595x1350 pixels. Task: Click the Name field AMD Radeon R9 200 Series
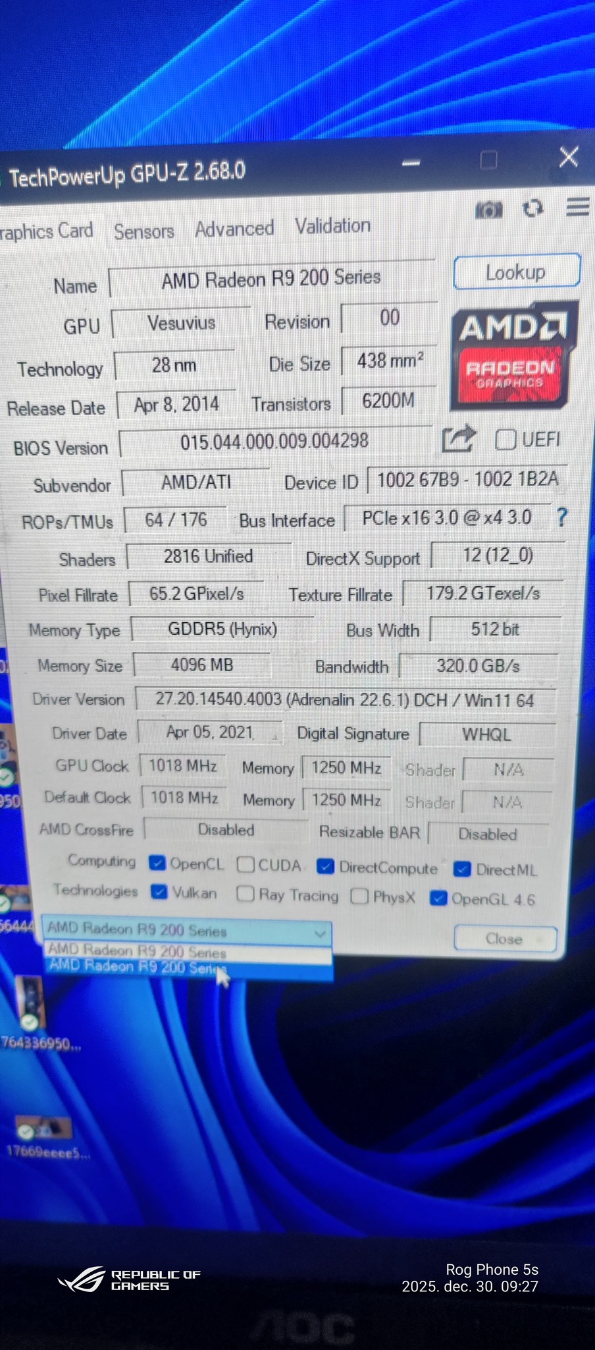[272, 278]
